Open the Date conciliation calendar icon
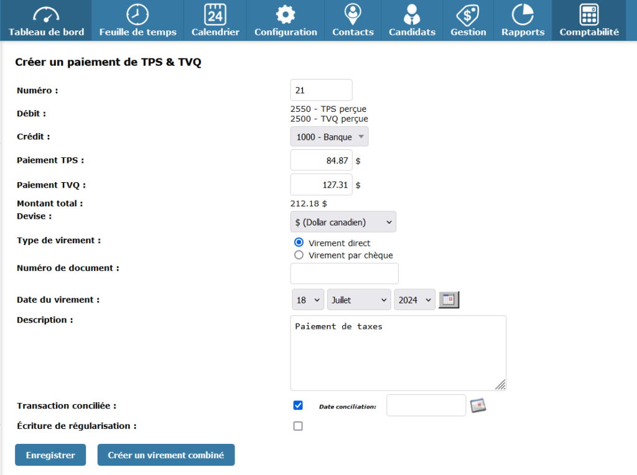The width and height of the screenshot is (637, 475). (478, 405)
